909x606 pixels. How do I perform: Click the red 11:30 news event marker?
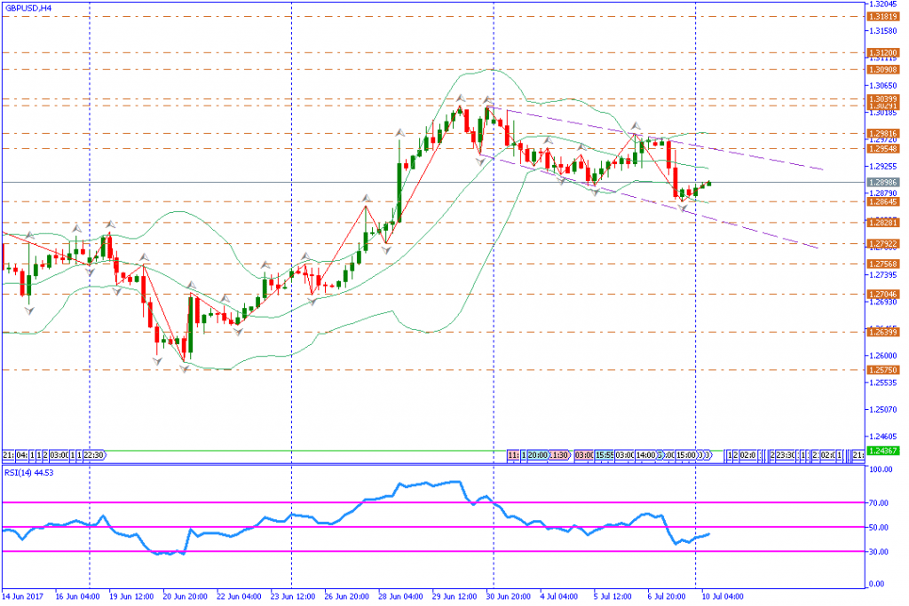click(x=557, y=455)
